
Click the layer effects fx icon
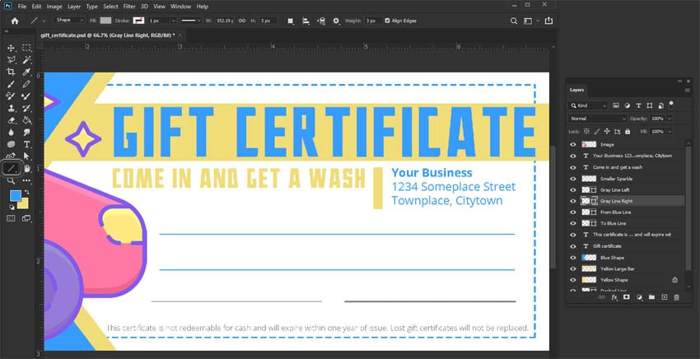click(x=614, y=297)
